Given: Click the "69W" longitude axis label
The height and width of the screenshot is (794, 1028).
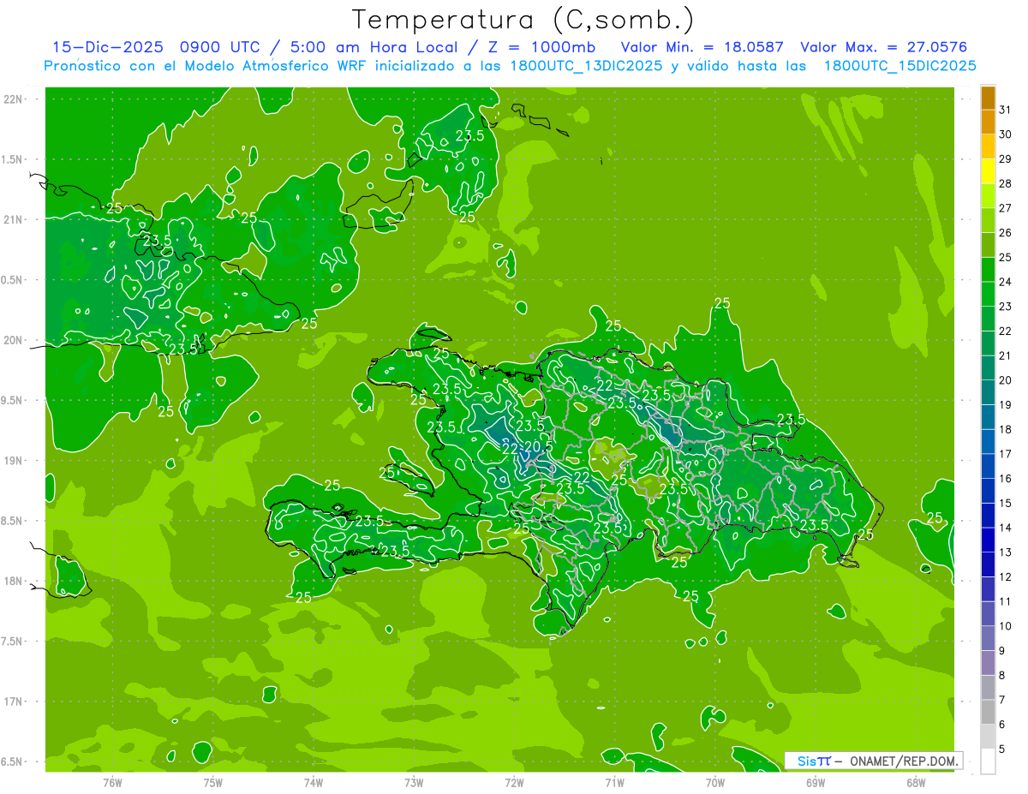Looking at the screenshot, I should coord(816,782).
